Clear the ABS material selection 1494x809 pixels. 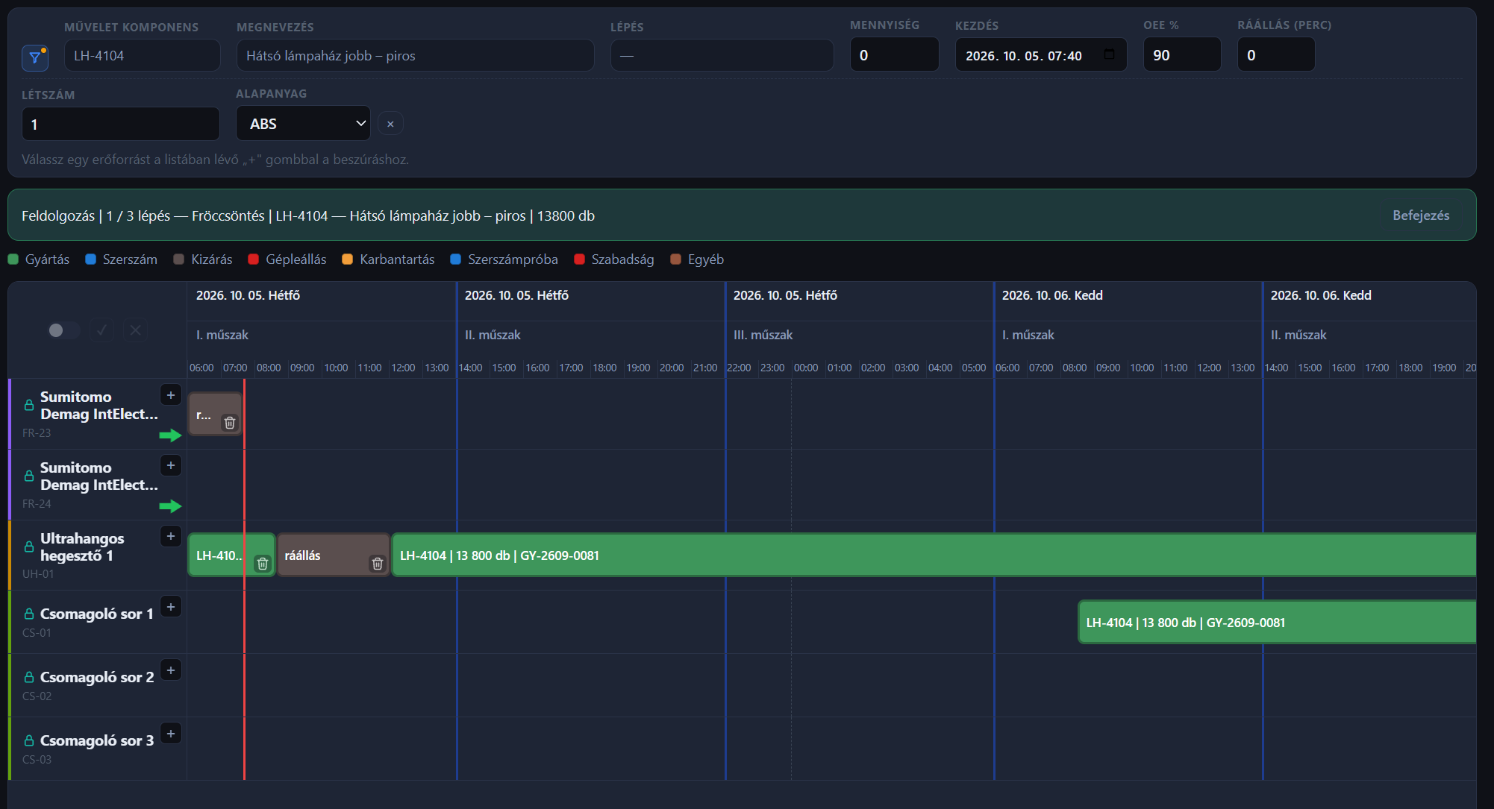[x=390, y=124]
